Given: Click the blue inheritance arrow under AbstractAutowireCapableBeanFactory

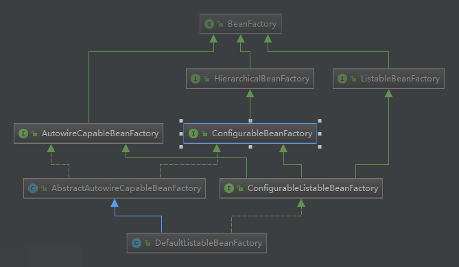Looking at the screenshot, I should coord(115,203).
